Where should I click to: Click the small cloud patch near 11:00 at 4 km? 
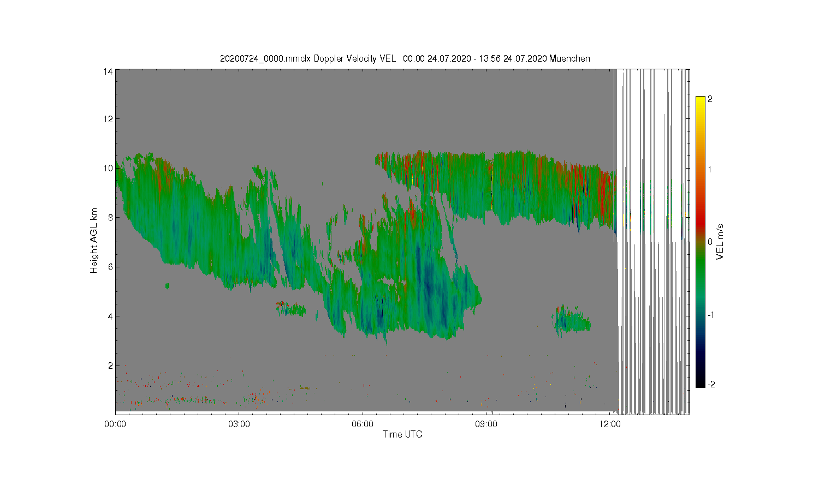[571, 320]
